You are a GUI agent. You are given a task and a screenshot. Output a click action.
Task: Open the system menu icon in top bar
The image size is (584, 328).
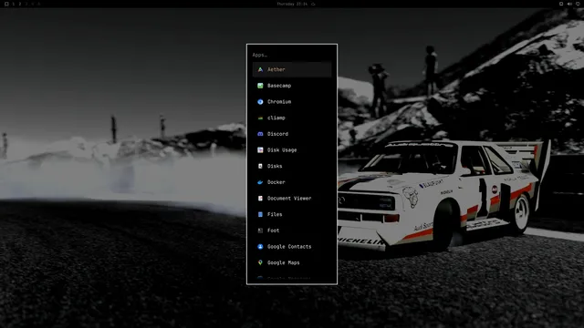(6, 4)
